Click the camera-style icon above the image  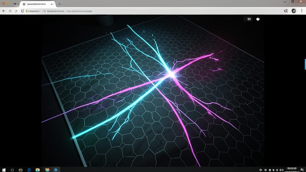(x=249, y=19)
